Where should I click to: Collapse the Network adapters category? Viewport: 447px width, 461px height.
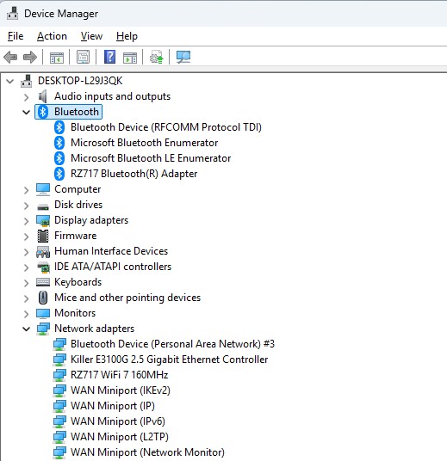pyautogui.click(x=27, y=329)
